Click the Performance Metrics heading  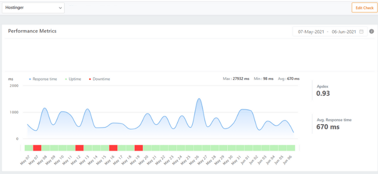click(32, 31)
